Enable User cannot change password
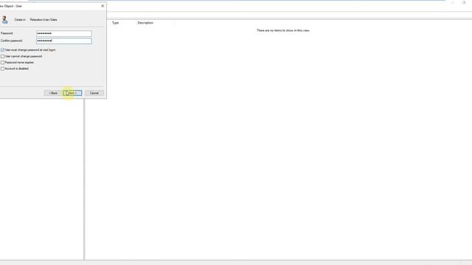This screenshot has height=265, width=472. (3, 56)
